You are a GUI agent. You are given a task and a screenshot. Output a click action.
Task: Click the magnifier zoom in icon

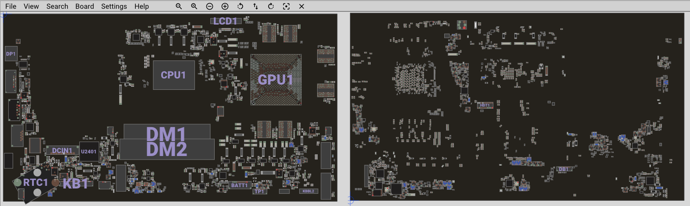(x=194, y=6)
